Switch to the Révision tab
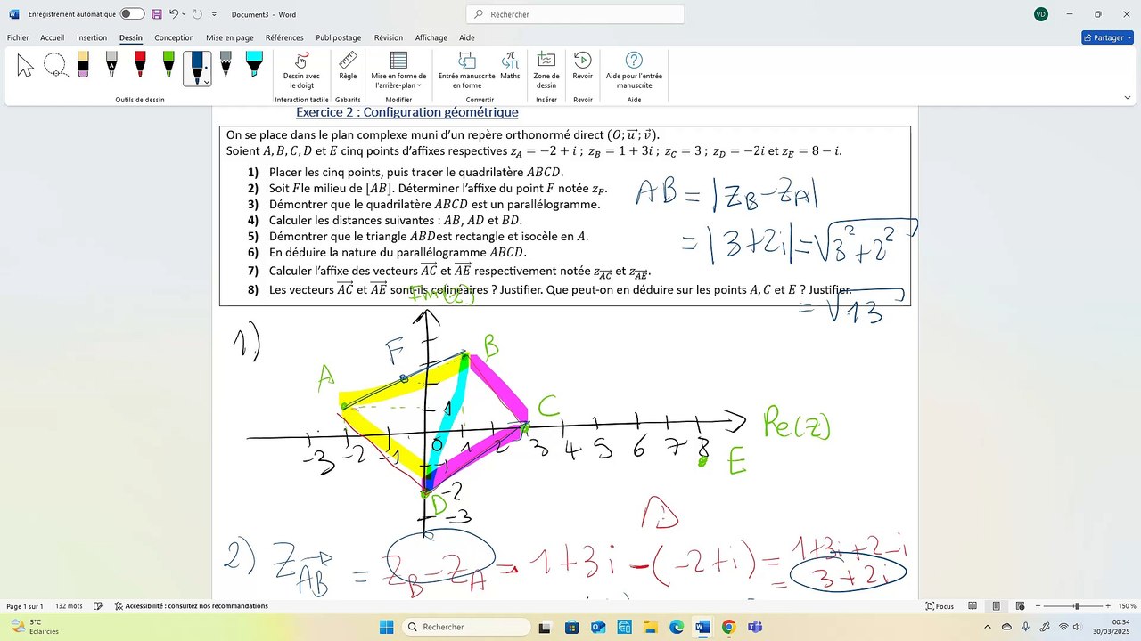The width and height of the screenshot is (1141, 641). [x=389, y=37]
